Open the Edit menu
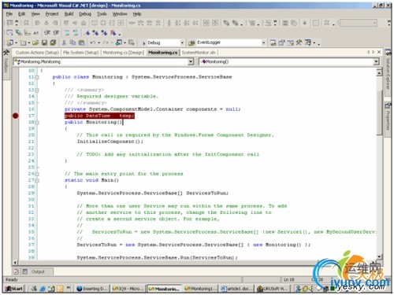394x295 pixels. [21, 14]
